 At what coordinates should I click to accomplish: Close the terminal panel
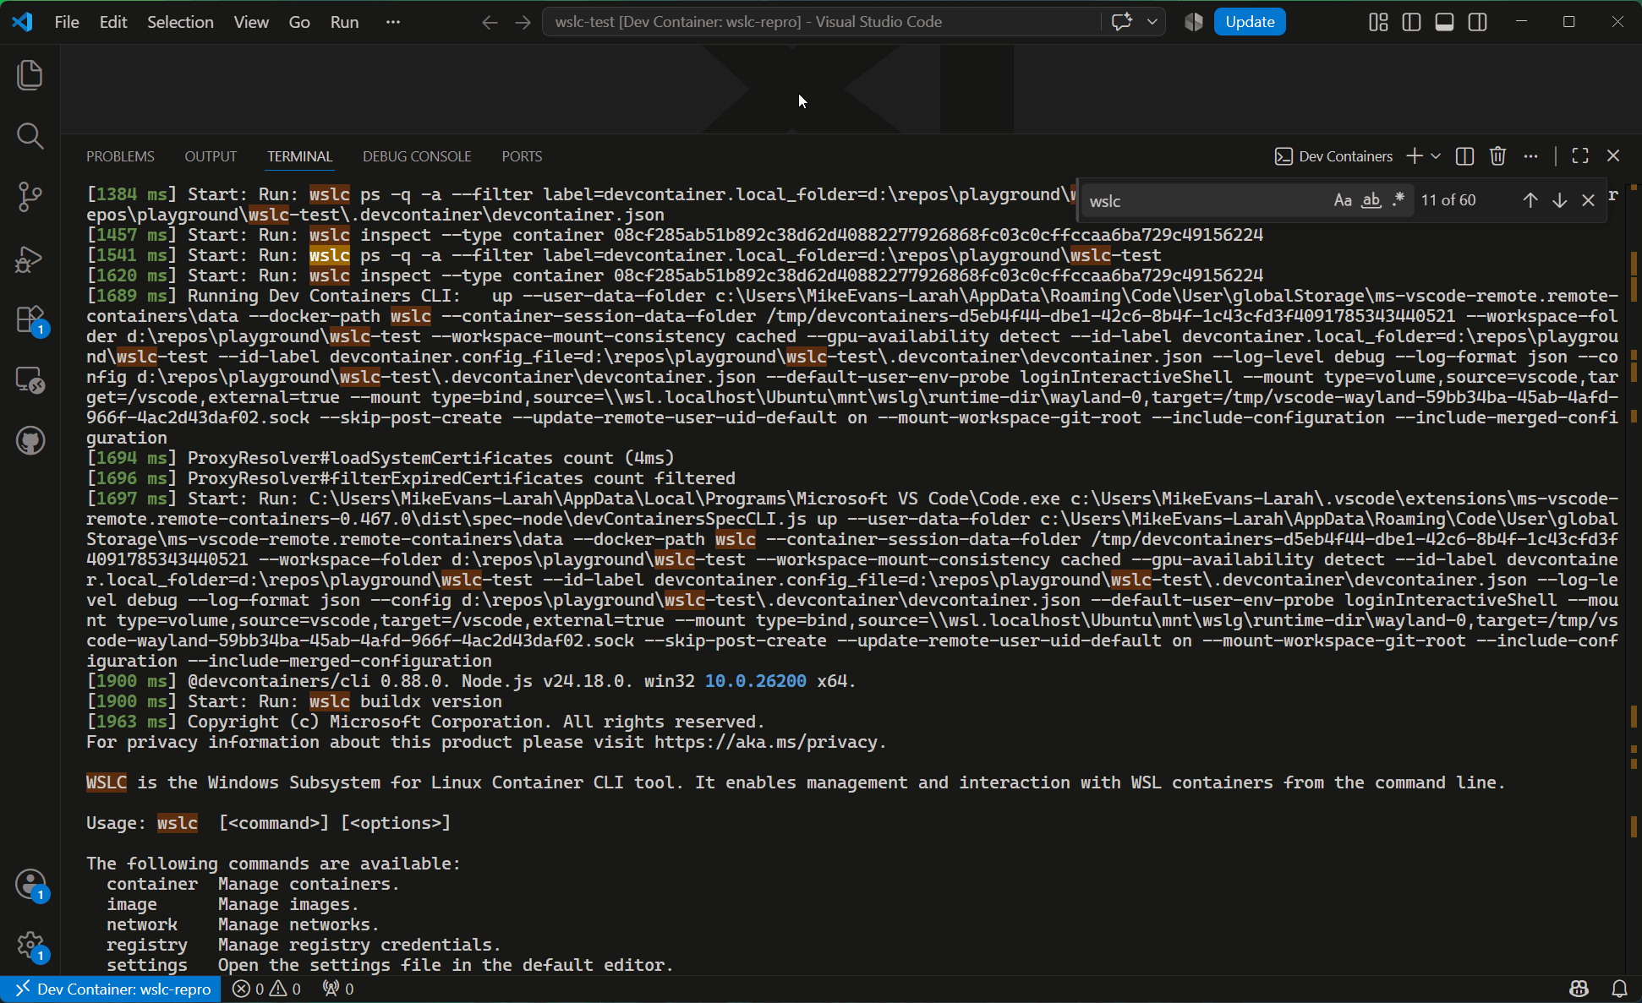tap(1613, 156)
